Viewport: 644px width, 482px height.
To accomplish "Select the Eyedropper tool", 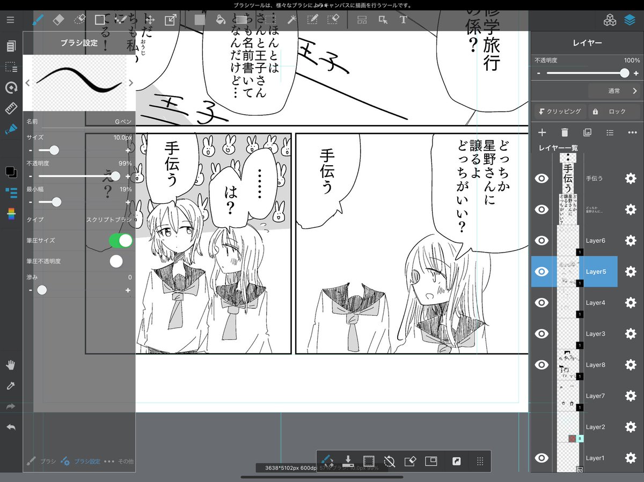I will (11, 386).
